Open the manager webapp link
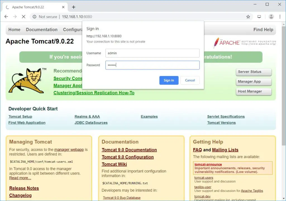 click(x=69, y=150)
